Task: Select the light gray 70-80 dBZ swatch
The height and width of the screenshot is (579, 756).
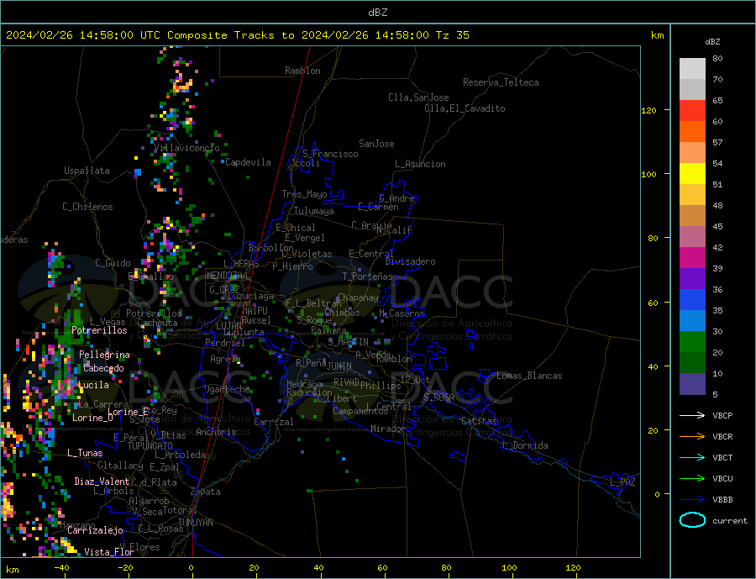Action: coord(692,69)
